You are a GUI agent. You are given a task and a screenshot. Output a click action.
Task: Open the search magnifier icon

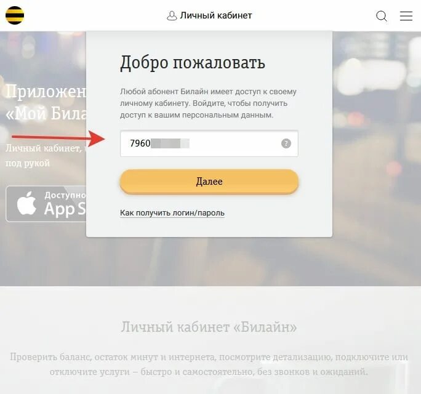(381, 16)
